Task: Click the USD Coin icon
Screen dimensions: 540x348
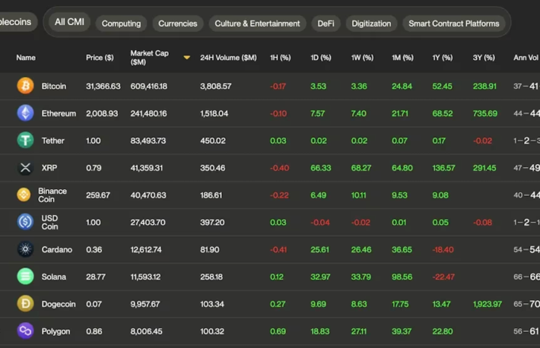Action: point(26,222)
